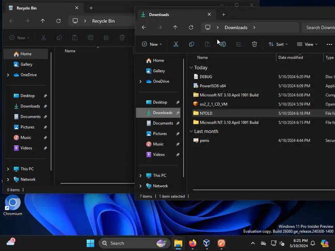Expand chevron after Downloads in address bar
The height and width of the screenshot is (251, 335).
254,27
